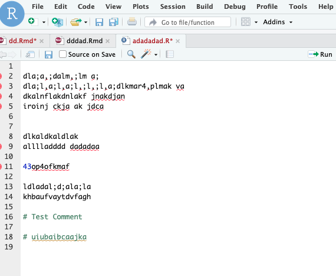Click the Compile Report notebook icon
The height and width of the screenshot is (276, 336).
170,54
